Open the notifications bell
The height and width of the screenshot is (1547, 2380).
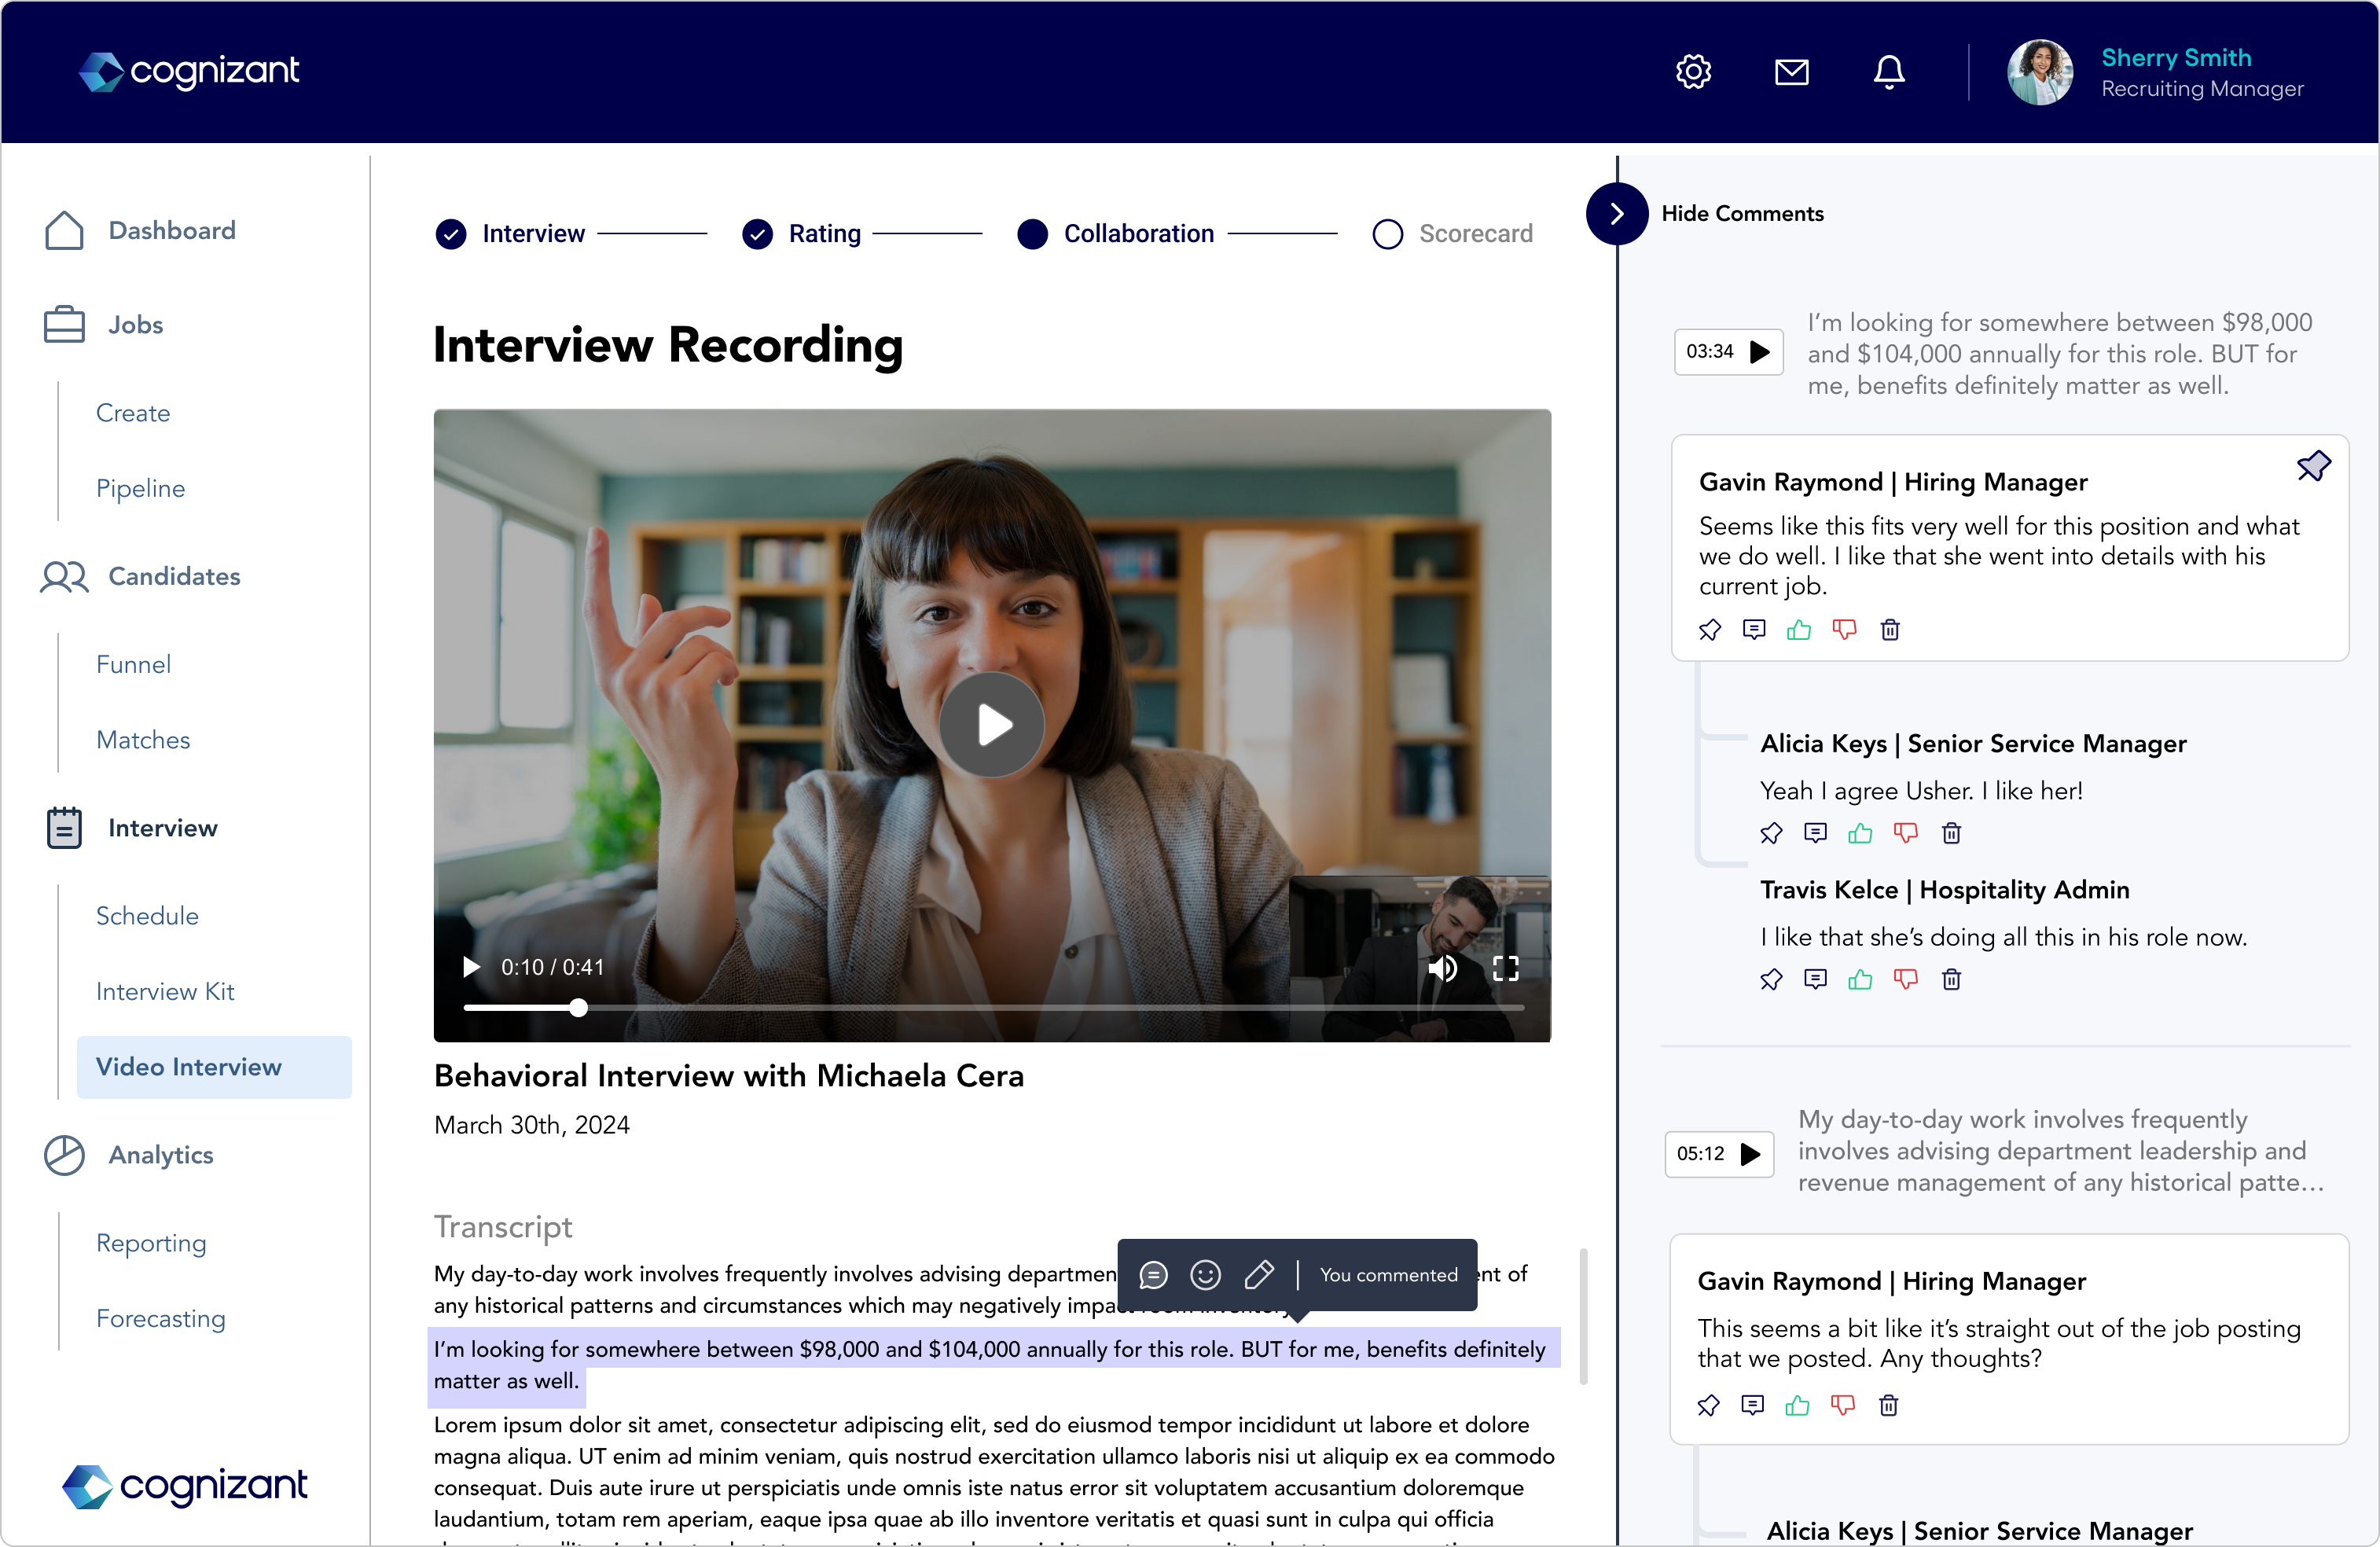pos(1888,71)
